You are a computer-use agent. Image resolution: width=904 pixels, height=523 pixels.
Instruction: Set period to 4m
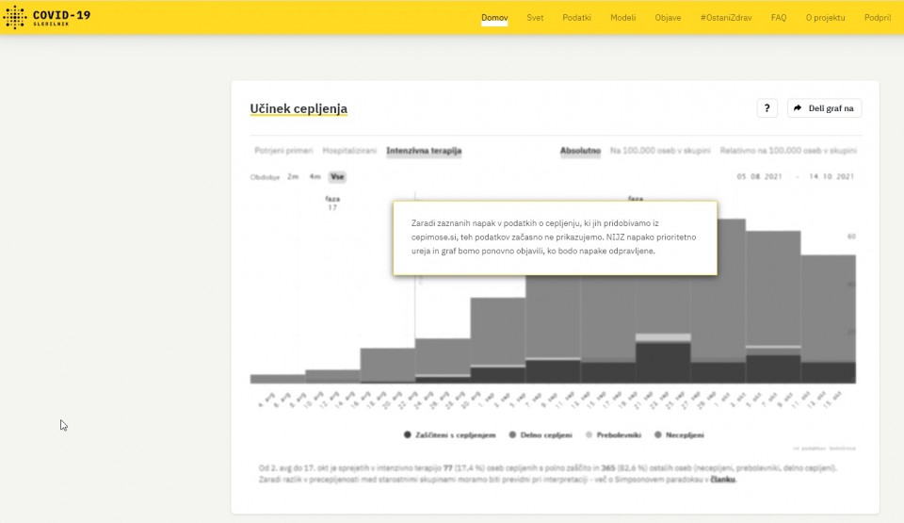[315, 176]
